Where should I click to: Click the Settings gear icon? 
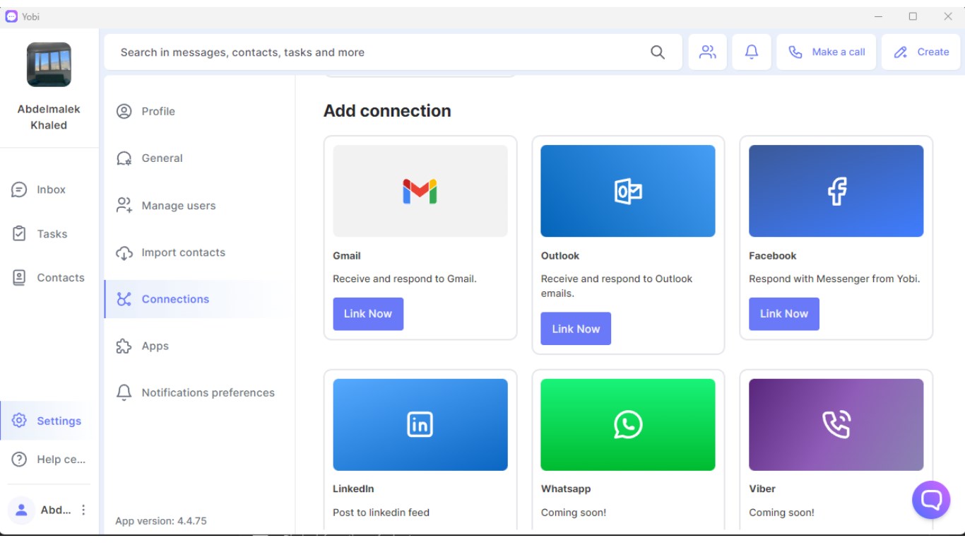(19, 421)
